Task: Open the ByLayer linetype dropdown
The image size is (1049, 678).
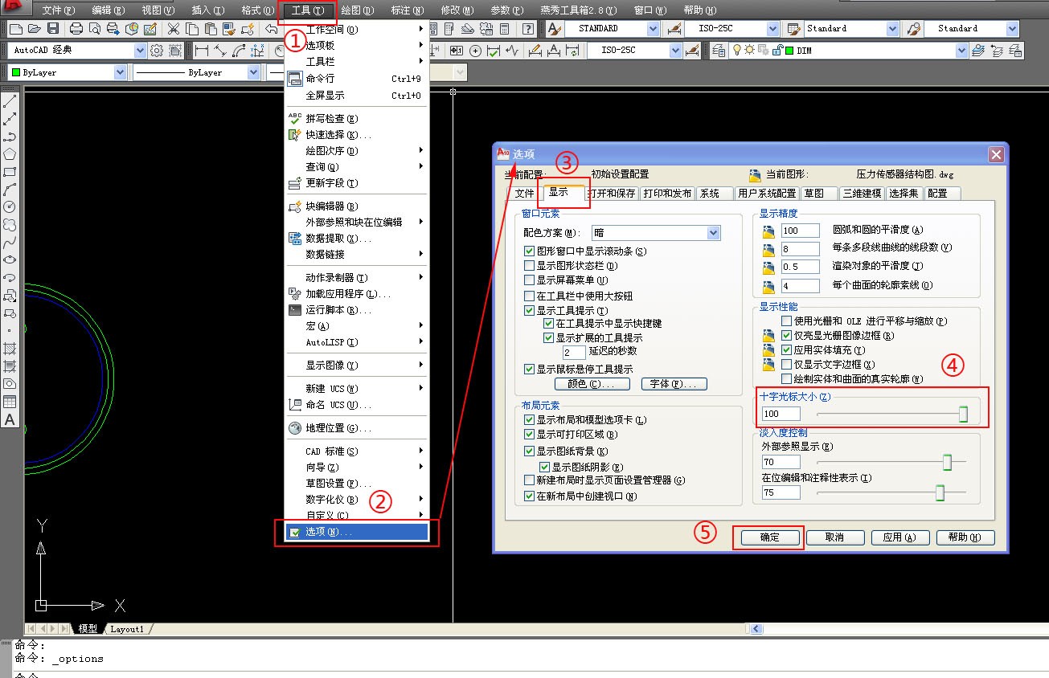Action: [196, 72]
